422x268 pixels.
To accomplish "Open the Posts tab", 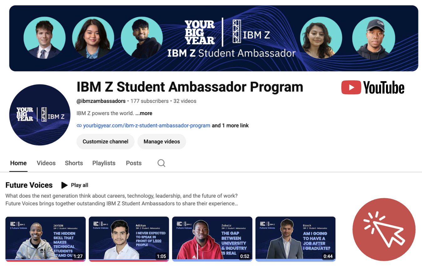I will coord(134,163).
